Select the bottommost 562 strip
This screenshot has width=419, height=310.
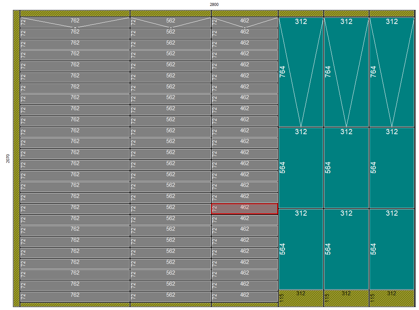pyautogui.click(x=170, y=297)
